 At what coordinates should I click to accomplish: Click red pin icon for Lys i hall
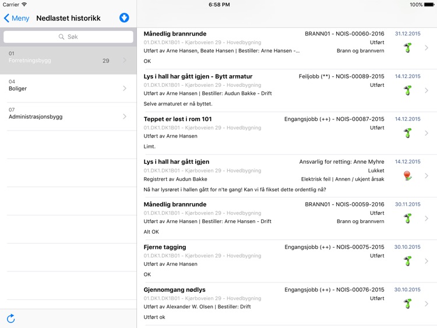407,175
